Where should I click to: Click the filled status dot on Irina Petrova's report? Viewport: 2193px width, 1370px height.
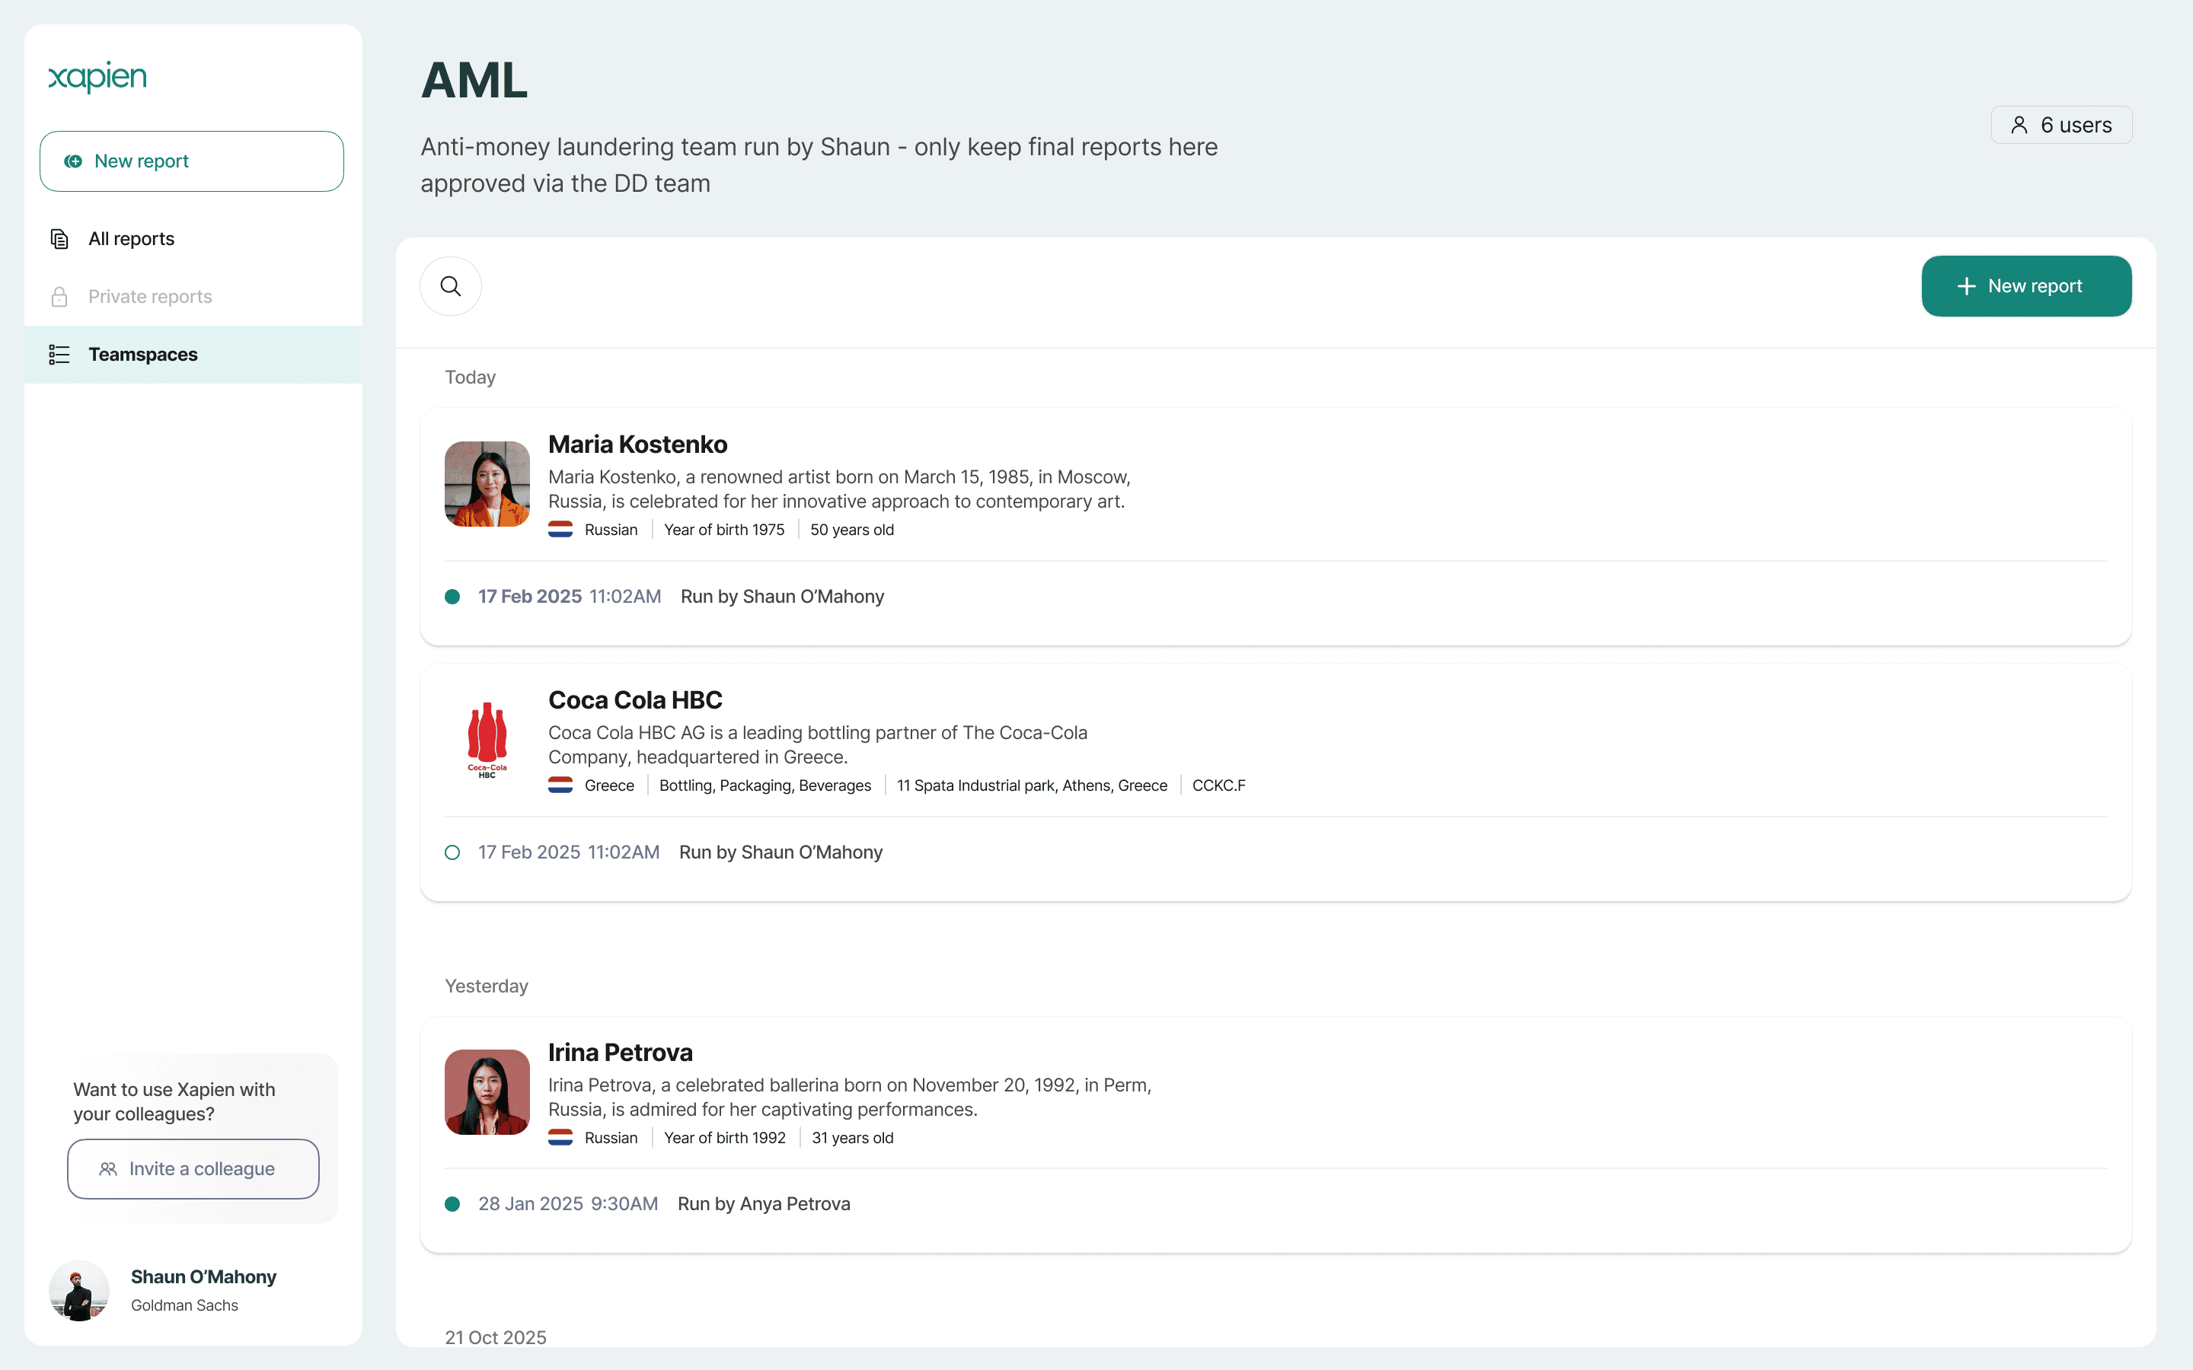[452, 1204]
